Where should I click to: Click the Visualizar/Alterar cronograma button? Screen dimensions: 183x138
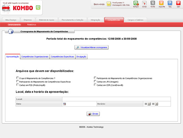pyautogui.click(x=91, y=47)
